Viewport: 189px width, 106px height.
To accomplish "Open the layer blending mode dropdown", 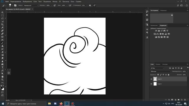I will click(161, 72).
